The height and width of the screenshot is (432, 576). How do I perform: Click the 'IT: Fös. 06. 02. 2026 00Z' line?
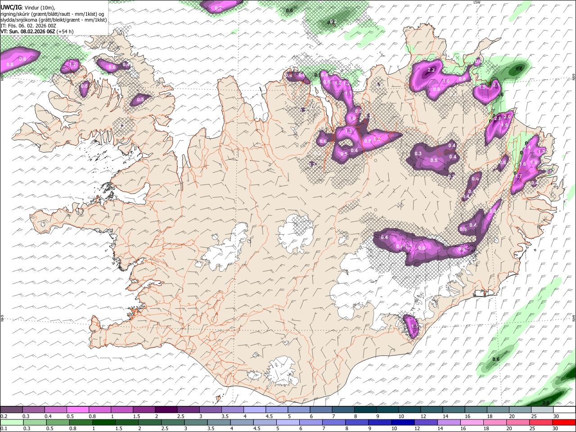(x=28, y=26)
